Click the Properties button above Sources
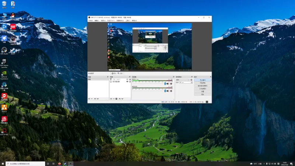This screenshot has height=166, width=295. click(x=114, y=73)
